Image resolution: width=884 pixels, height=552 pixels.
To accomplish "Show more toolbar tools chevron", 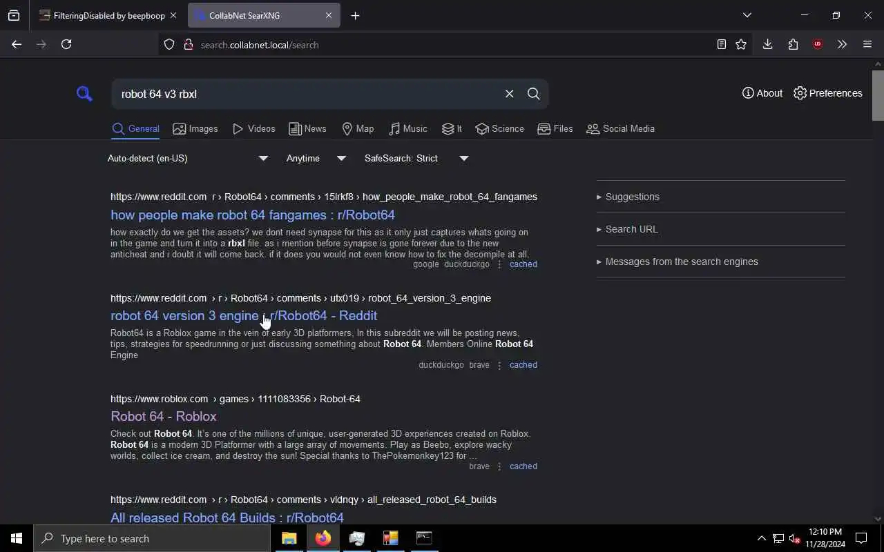I will [x=842, y=44].
